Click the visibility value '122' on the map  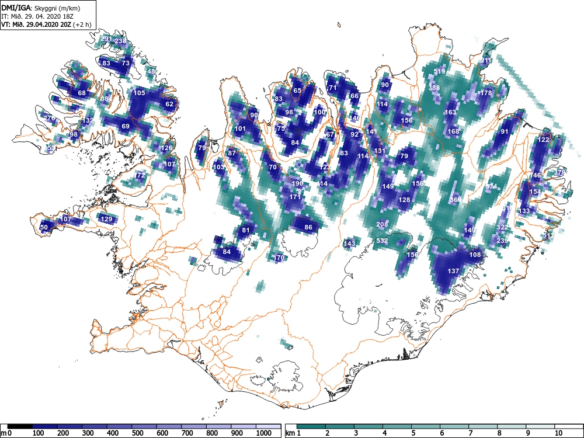coord(543,140)
